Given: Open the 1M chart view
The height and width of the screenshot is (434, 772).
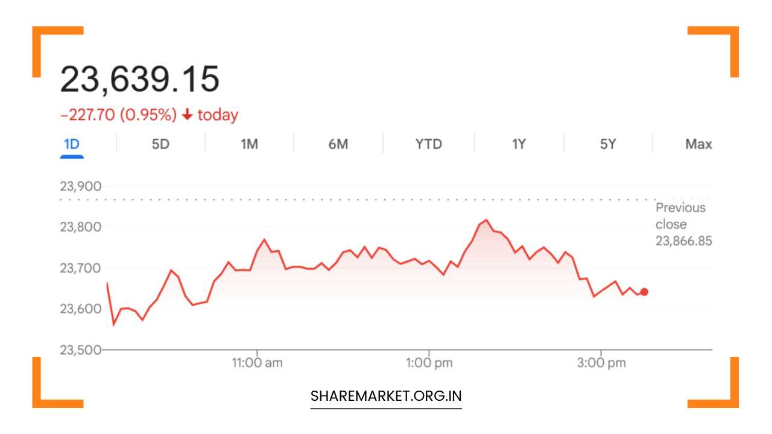Looking at the screenshot, I should point(250,143).
